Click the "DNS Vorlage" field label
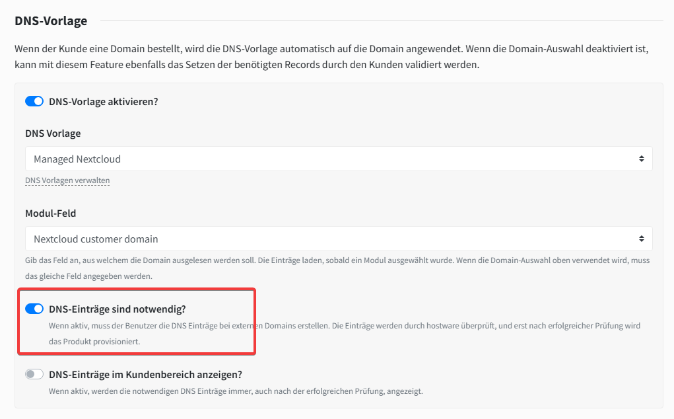674x419 pixels. tap(53, 133)
